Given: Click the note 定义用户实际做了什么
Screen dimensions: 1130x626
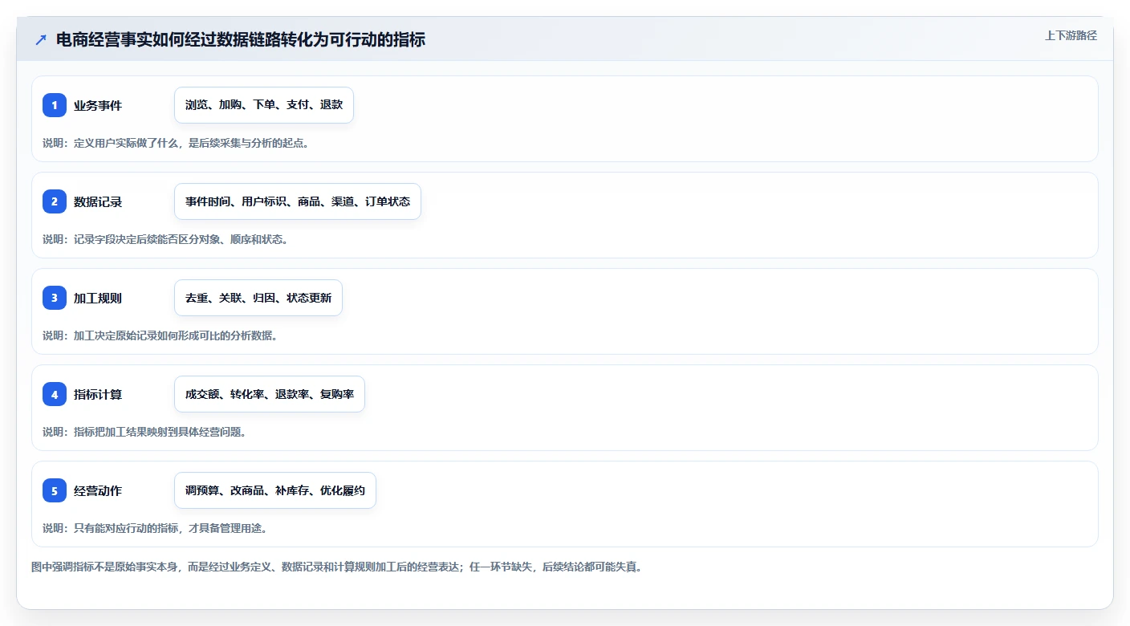Looking at the screenshot, I should [x=176, y=143].
